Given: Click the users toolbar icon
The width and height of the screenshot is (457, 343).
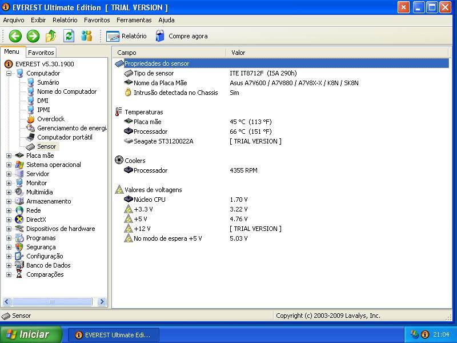Looking at the screenshot, I should 87,36.
